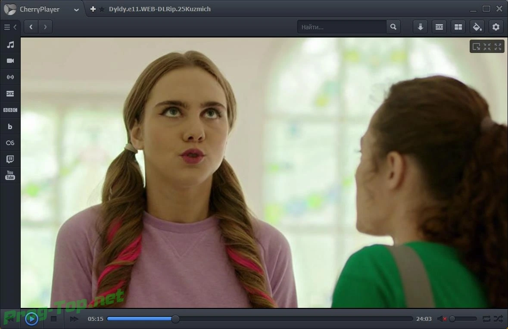Image resolution: width=508 pixels, height=329 pixels.
Task: Toggle the muted speaker icon
Action: tap(442, 319)
